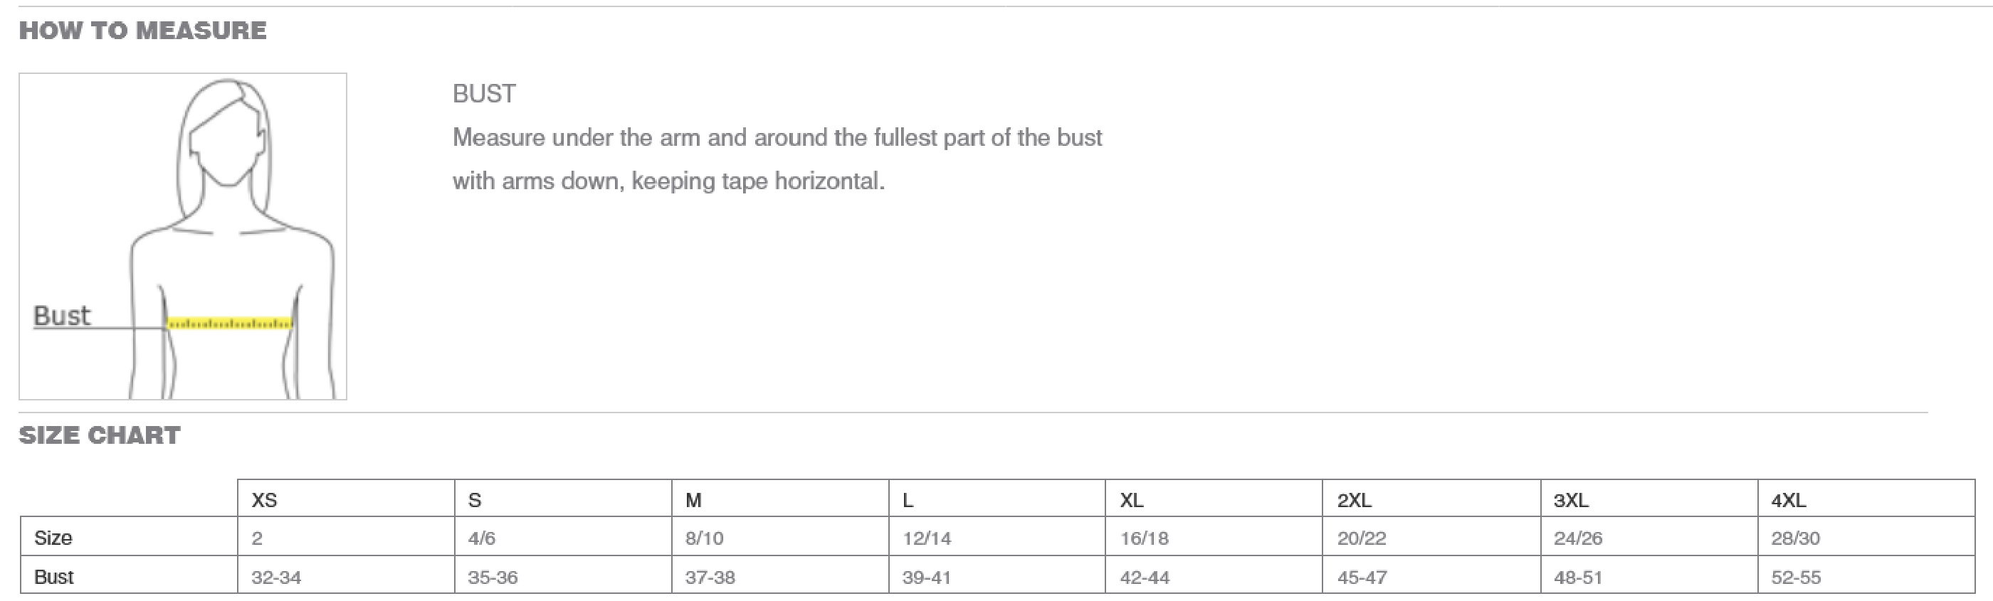Click the M size column header
This screenshot has width=1993, height=601.
pos(693,500)
